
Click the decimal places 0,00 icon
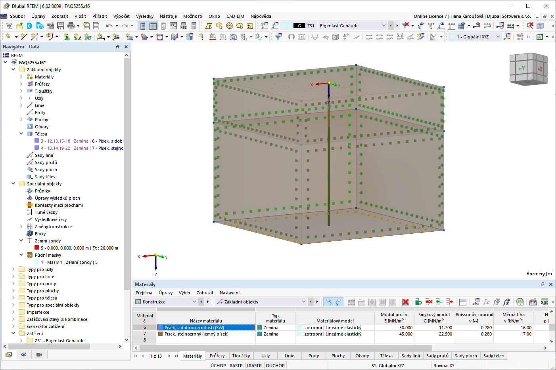[544, 302]
